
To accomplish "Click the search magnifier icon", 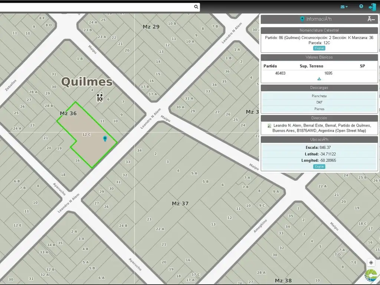I will (x=196, y=7).
